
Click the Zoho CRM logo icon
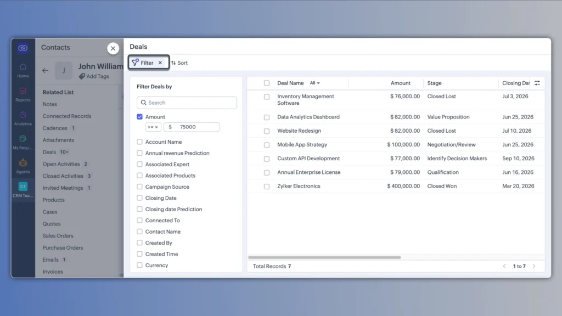23,48
